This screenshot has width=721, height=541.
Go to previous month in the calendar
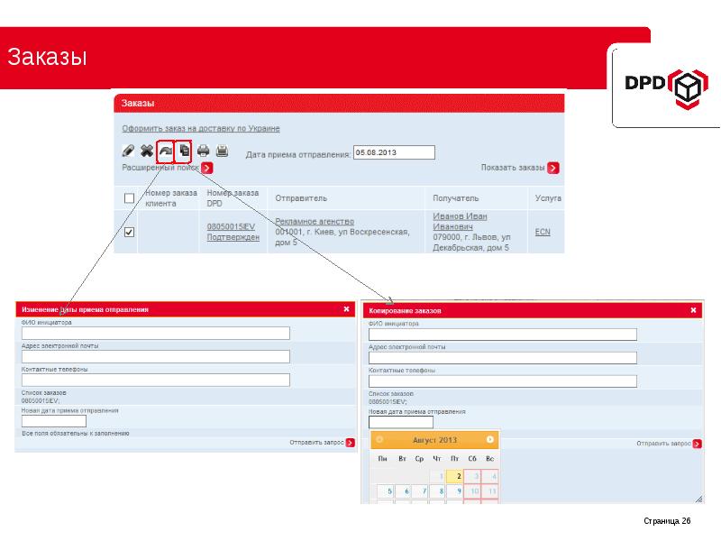380,440
